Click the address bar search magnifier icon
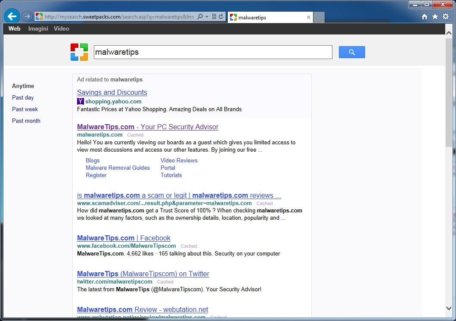The image size is (456, 321). (200, 16)
